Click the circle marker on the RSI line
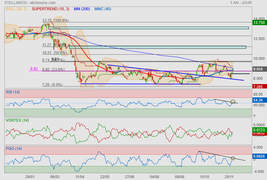 coord(233,102)
